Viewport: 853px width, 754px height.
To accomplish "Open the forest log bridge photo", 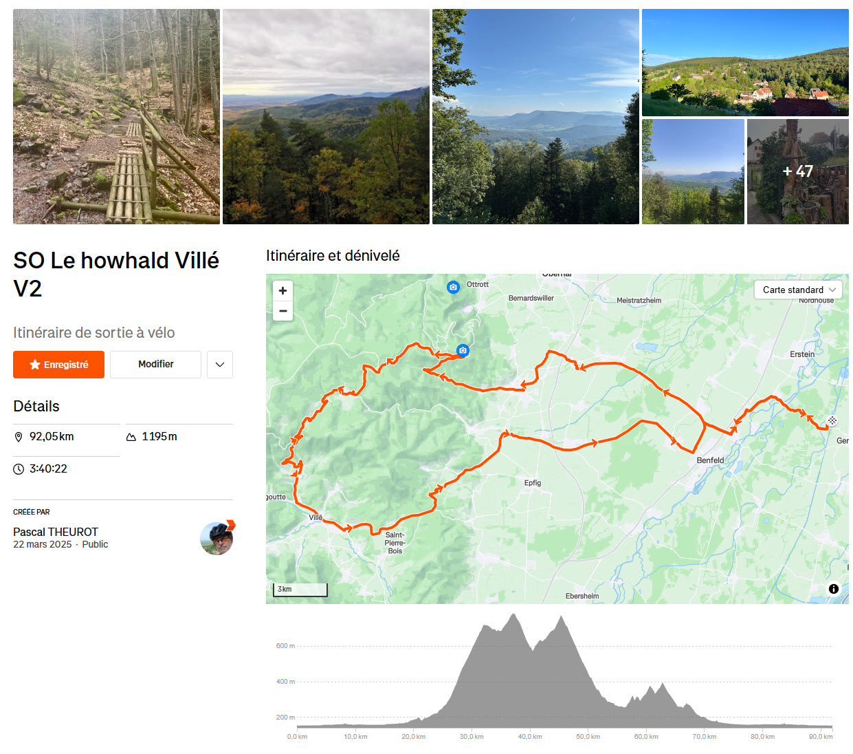I will [x=116, y=116].
